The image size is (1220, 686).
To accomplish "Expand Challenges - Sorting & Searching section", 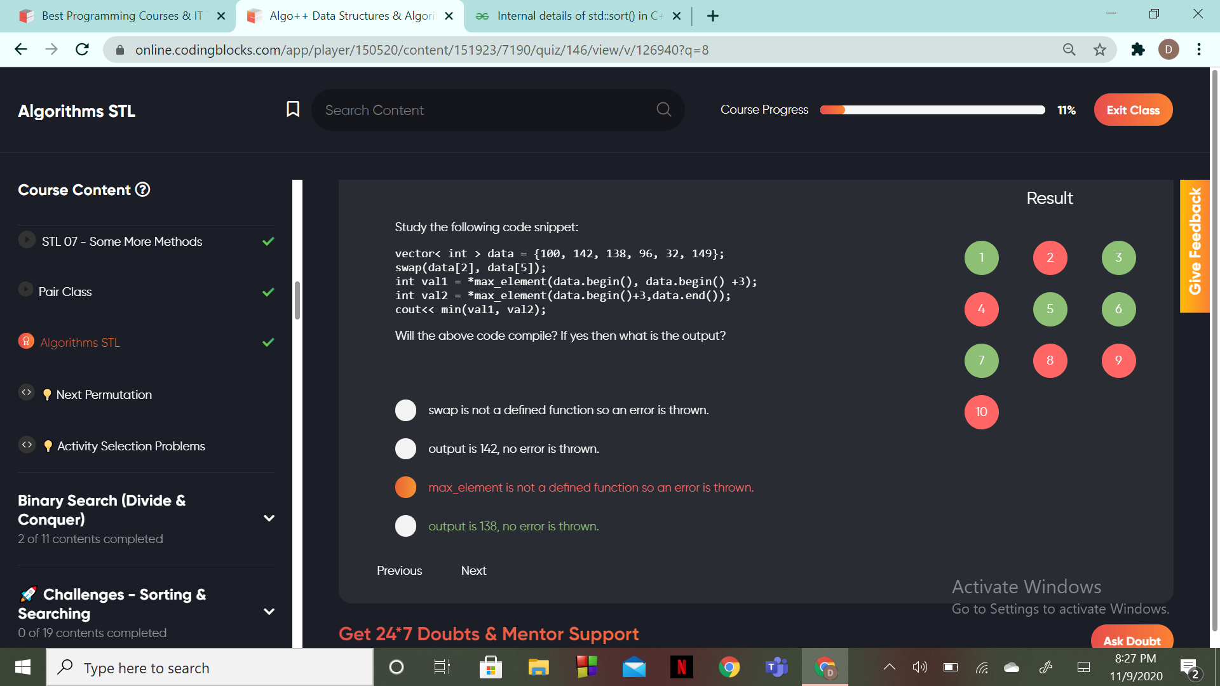I will tap(269, 612).
